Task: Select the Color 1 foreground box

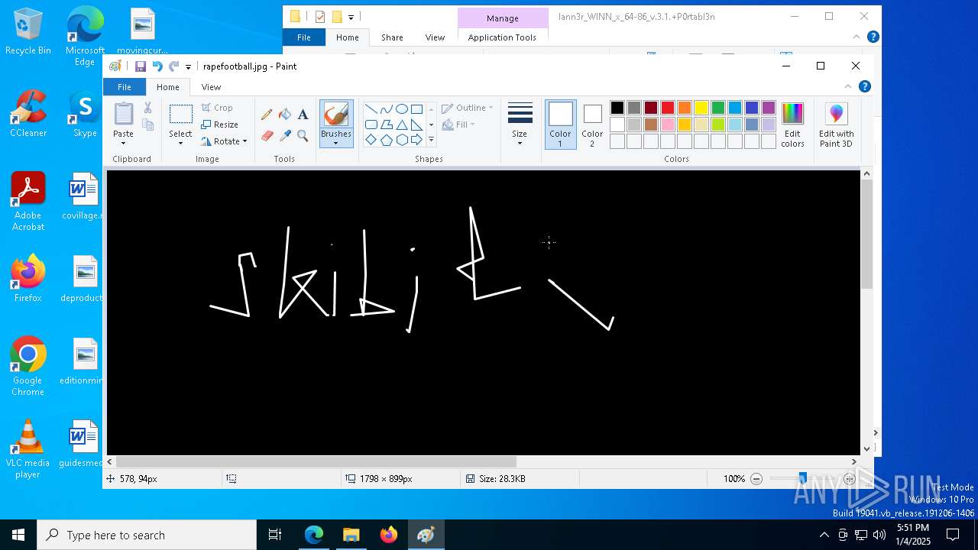Action: pyautogui.click(x=560, y=125)
